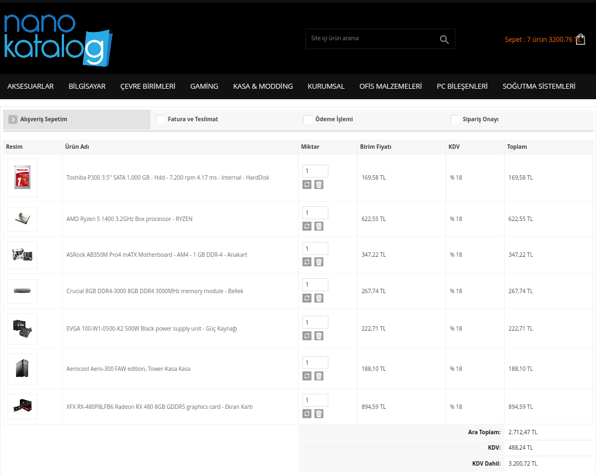Image resolution: width=596 pixels, height=475 pixels.
Task: Delete XFX Radeon RX 480 from cart
Action: [319, 413]
